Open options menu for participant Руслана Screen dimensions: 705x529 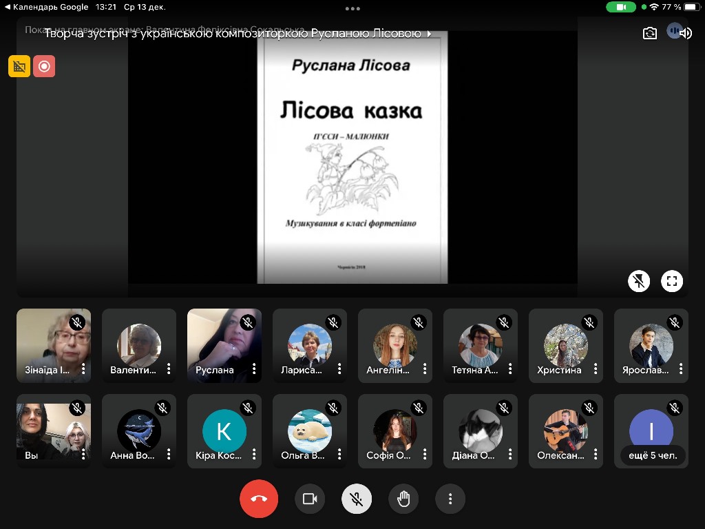(x=254, y=369)
